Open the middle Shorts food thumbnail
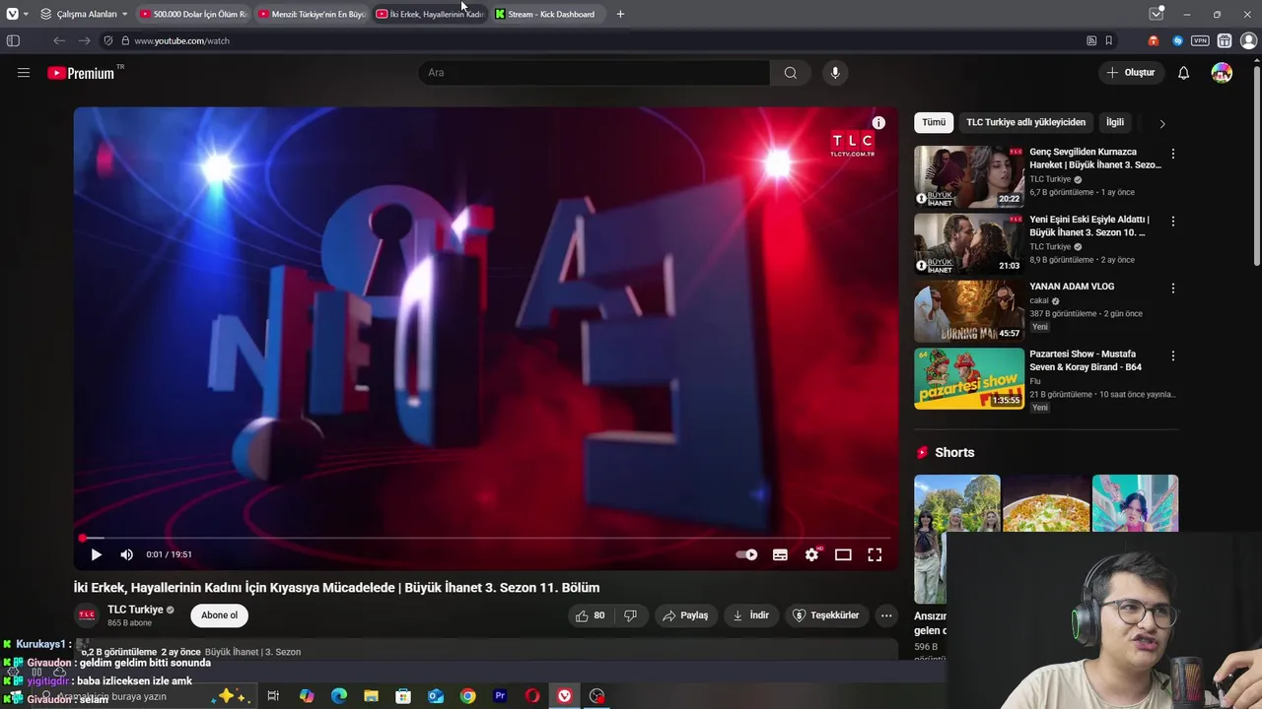The height and width of the screenshot is (709, 1262). (1046, 503)
